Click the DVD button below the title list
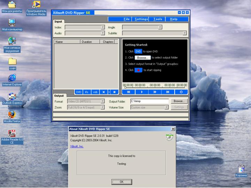Viewport: 251px width, 188px height. [x=79, y=92]
